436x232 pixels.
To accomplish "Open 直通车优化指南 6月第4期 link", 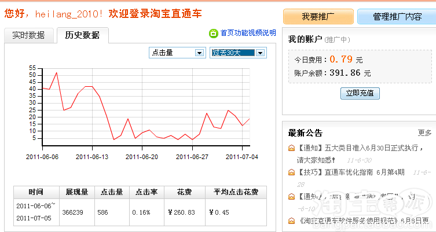I will [x=351, y=172].
